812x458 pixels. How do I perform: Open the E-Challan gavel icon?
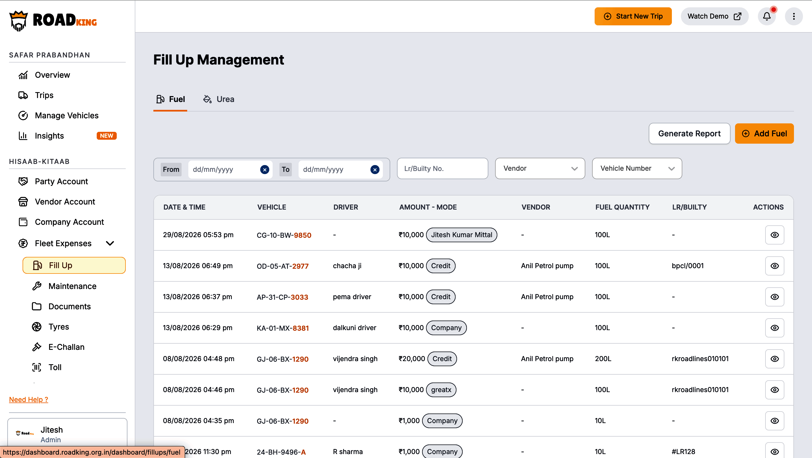coord(37,347)
